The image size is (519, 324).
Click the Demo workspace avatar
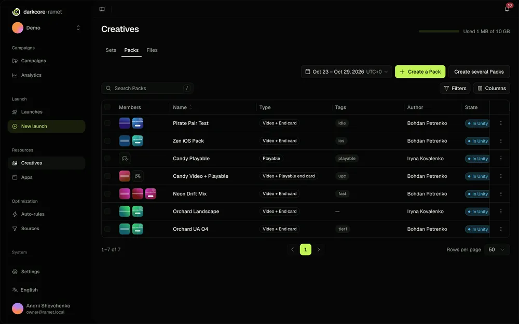(x=18, y=28)
